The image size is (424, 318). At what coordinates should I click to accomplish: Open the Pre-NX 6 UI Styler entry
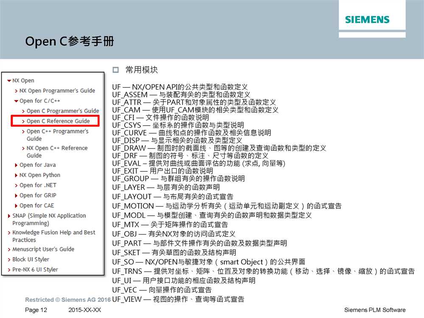35,270
